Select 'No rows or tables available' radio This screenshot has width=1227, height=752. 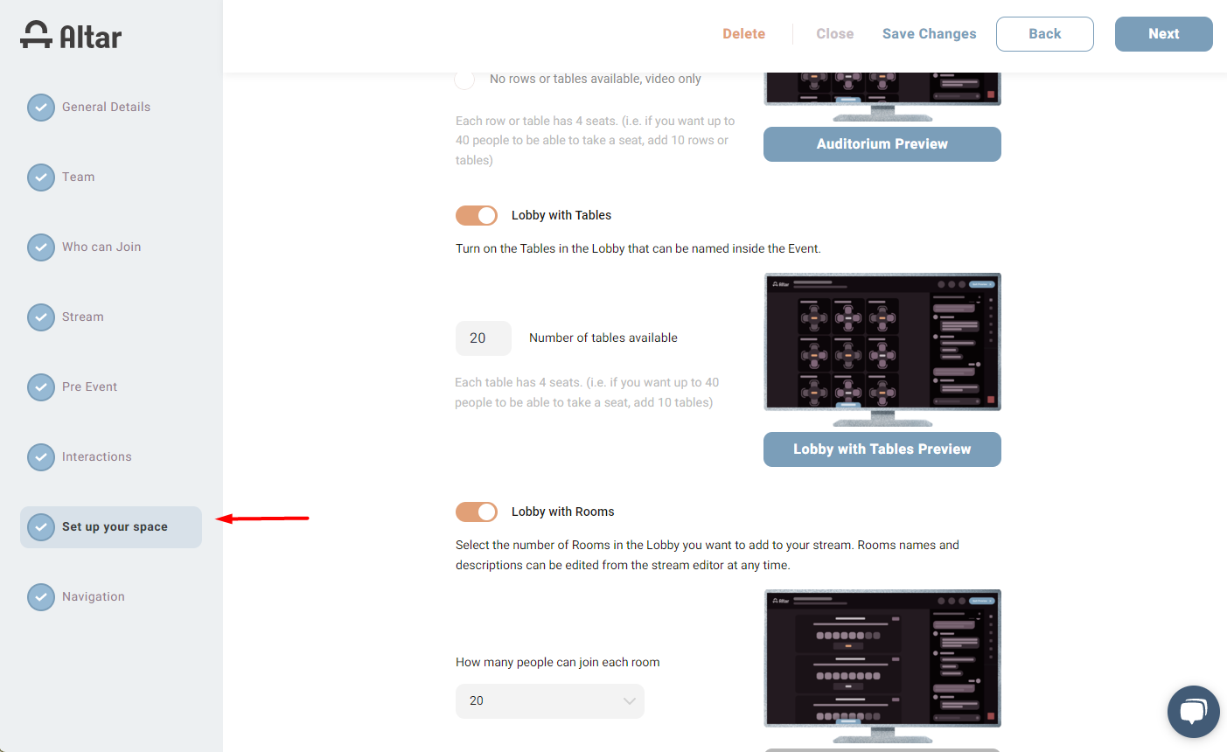tap(464, 79)
